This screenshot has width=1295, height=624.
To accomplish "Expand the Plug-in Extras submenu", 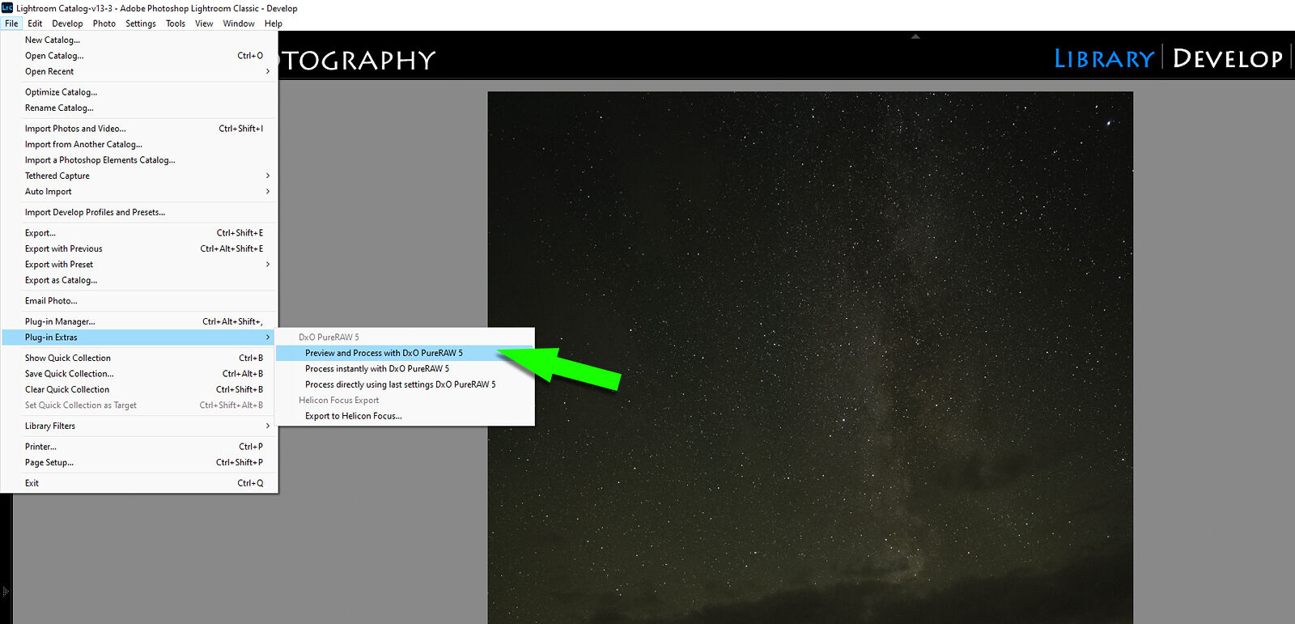I will point(139,337).
